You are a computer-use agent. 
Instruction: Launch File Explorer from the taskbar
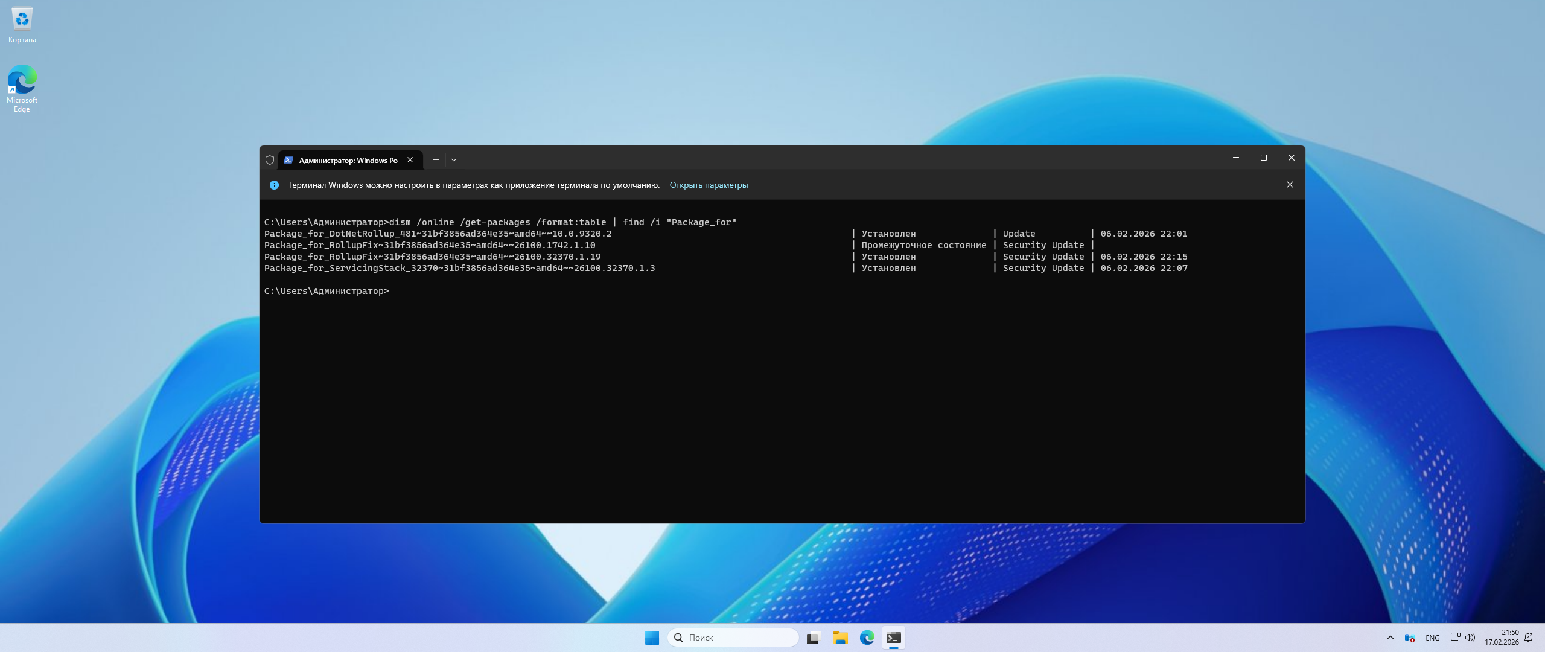(840, 638)
